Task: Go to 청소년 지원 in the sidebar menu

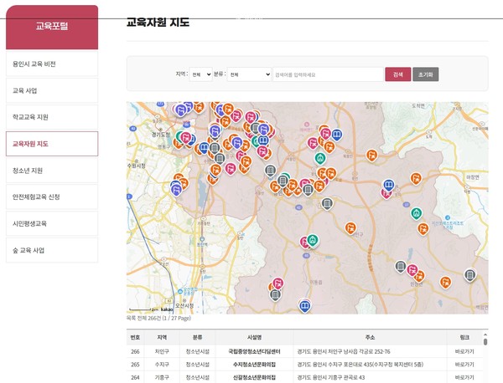Action: tap(52, 171)
